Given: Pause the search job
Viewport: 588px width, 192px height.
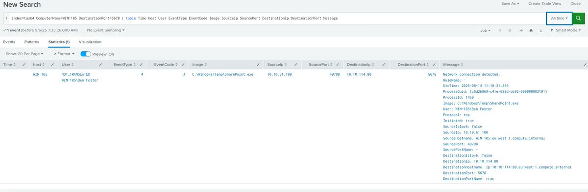Looking at the screenshot, I should point(500,30).
